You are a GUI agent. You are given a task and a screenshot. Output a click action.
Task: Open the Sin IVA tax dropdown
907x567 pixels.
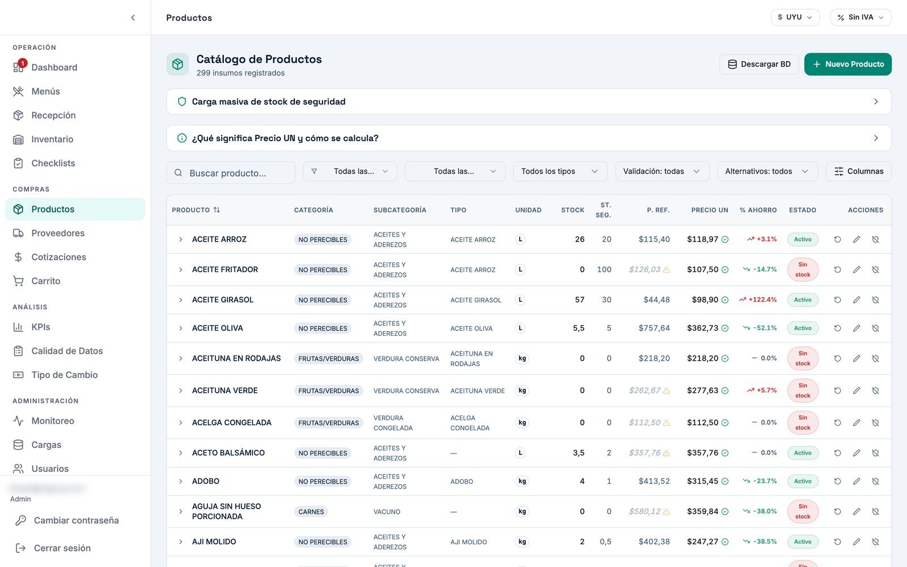861,18
